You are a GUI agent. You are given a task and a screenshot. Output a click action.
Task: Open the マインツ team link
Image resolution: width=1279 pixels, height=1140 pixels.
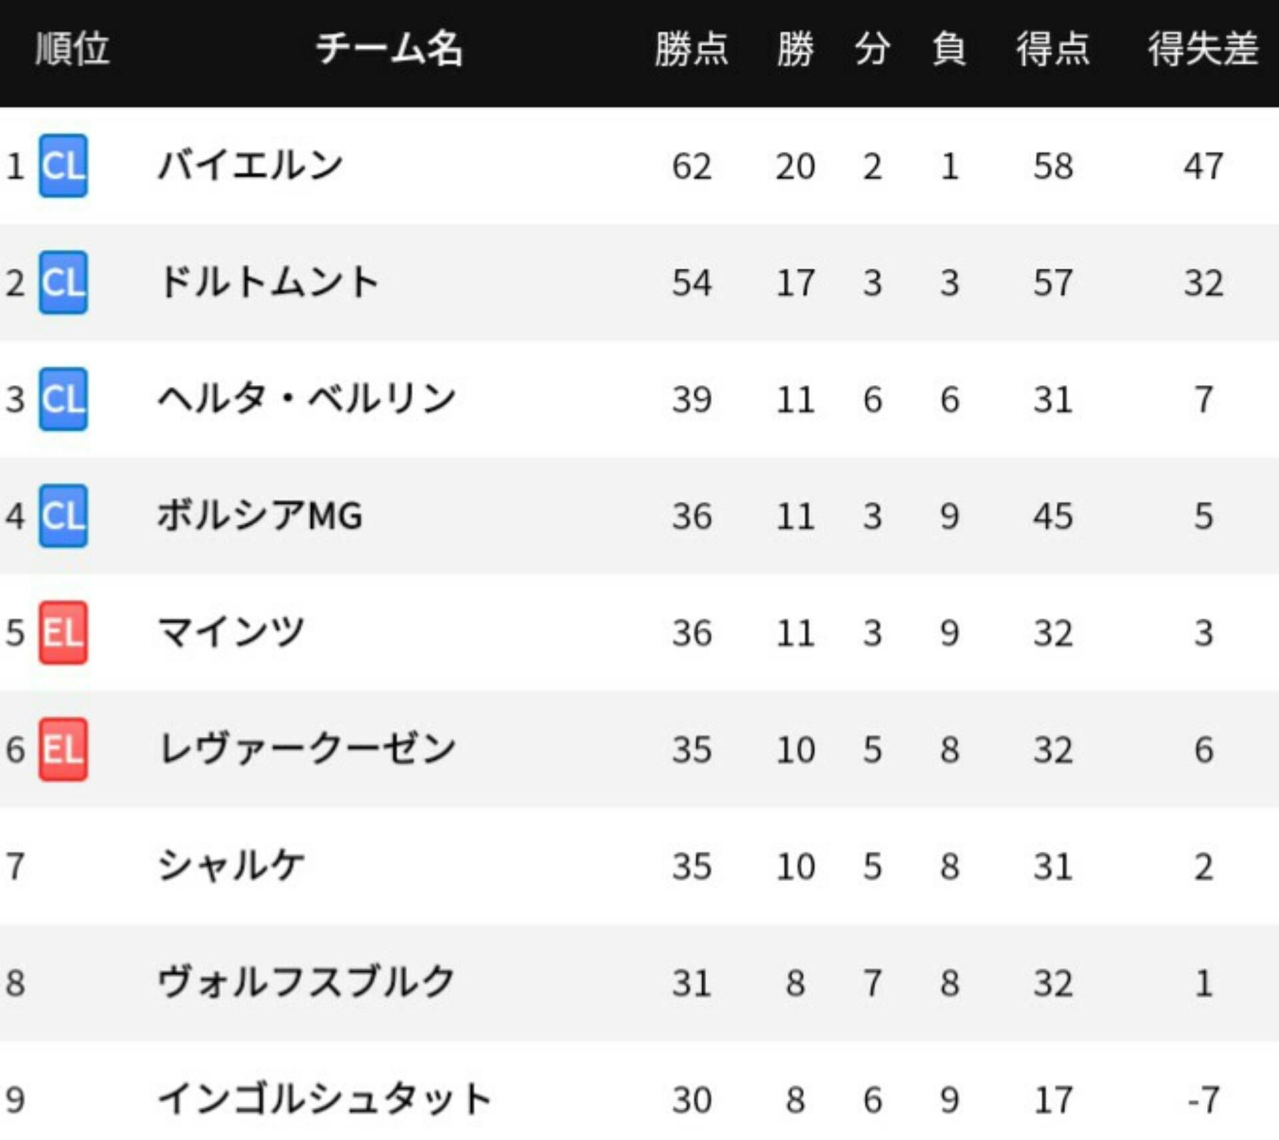(231, 632)
